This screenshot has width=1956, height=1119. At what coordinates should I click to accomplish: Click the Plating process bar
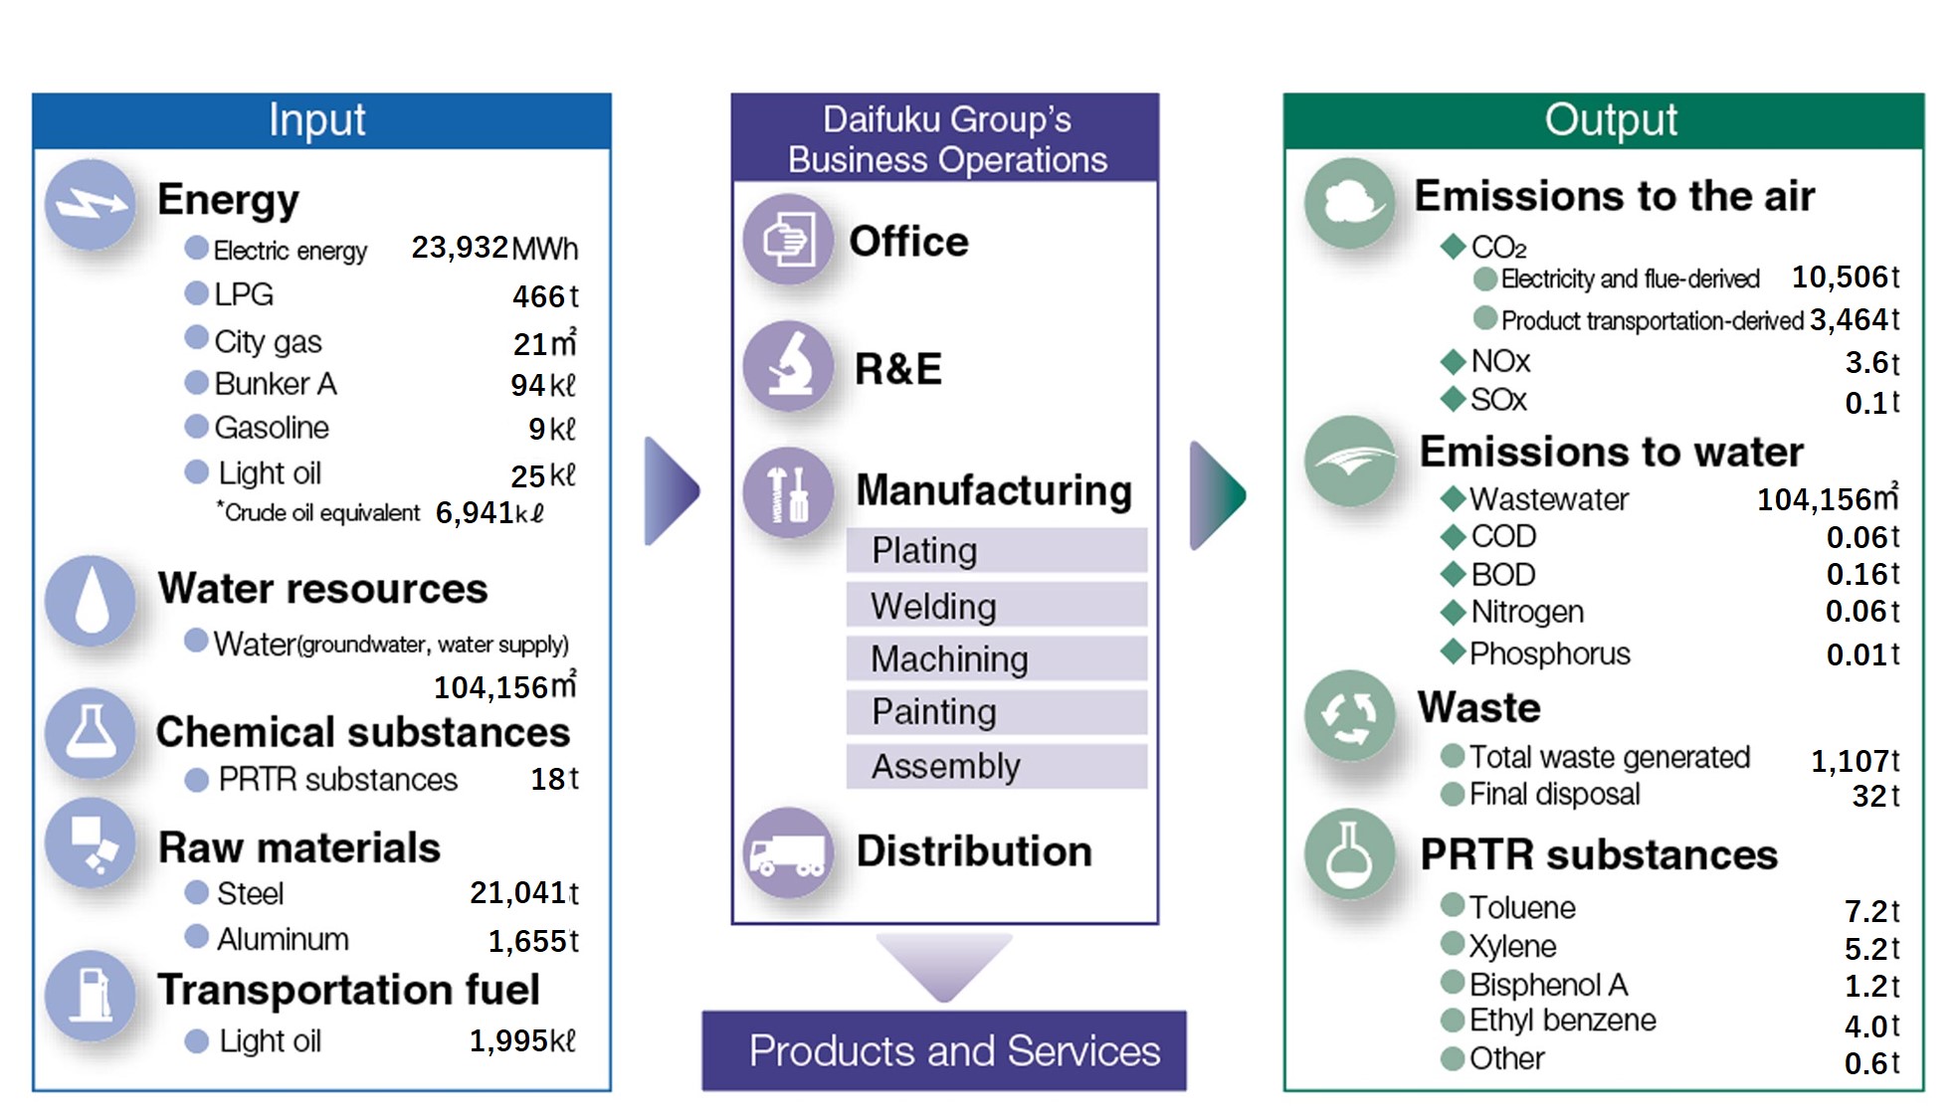pos(997,550)
